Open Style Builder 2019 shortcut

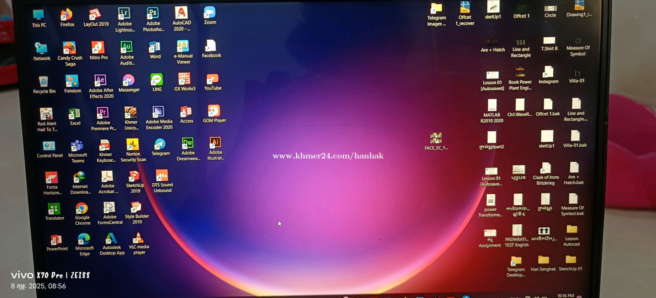[x=137, y=212]
